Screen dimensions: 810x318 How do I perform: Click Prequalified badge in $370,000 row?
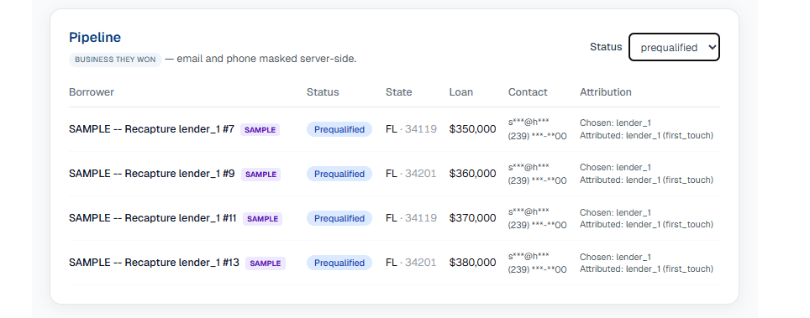(339, 218)
